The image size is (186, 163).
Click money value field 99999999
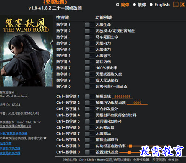coord(122,96)
